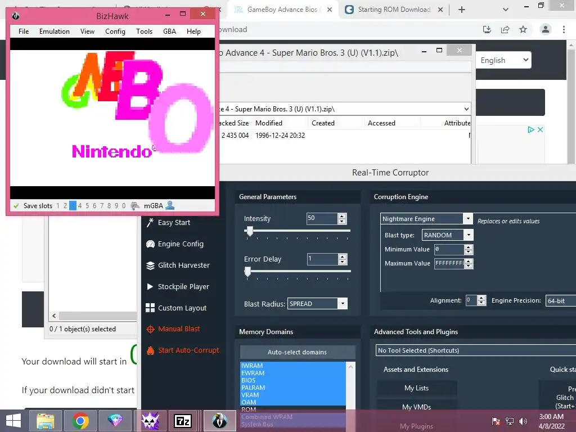Select save slot 8 in BizHawk
Viewport: 576px width, 432px height.
coord(109,206)
